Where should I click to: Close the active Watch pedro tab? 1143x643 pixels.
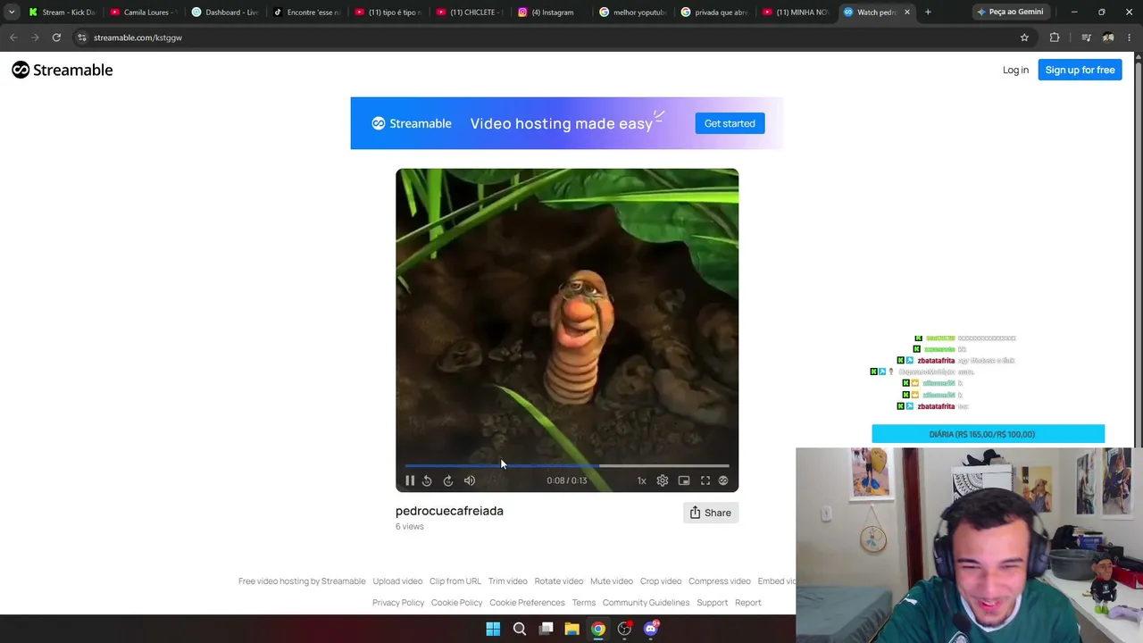[907, 13]
